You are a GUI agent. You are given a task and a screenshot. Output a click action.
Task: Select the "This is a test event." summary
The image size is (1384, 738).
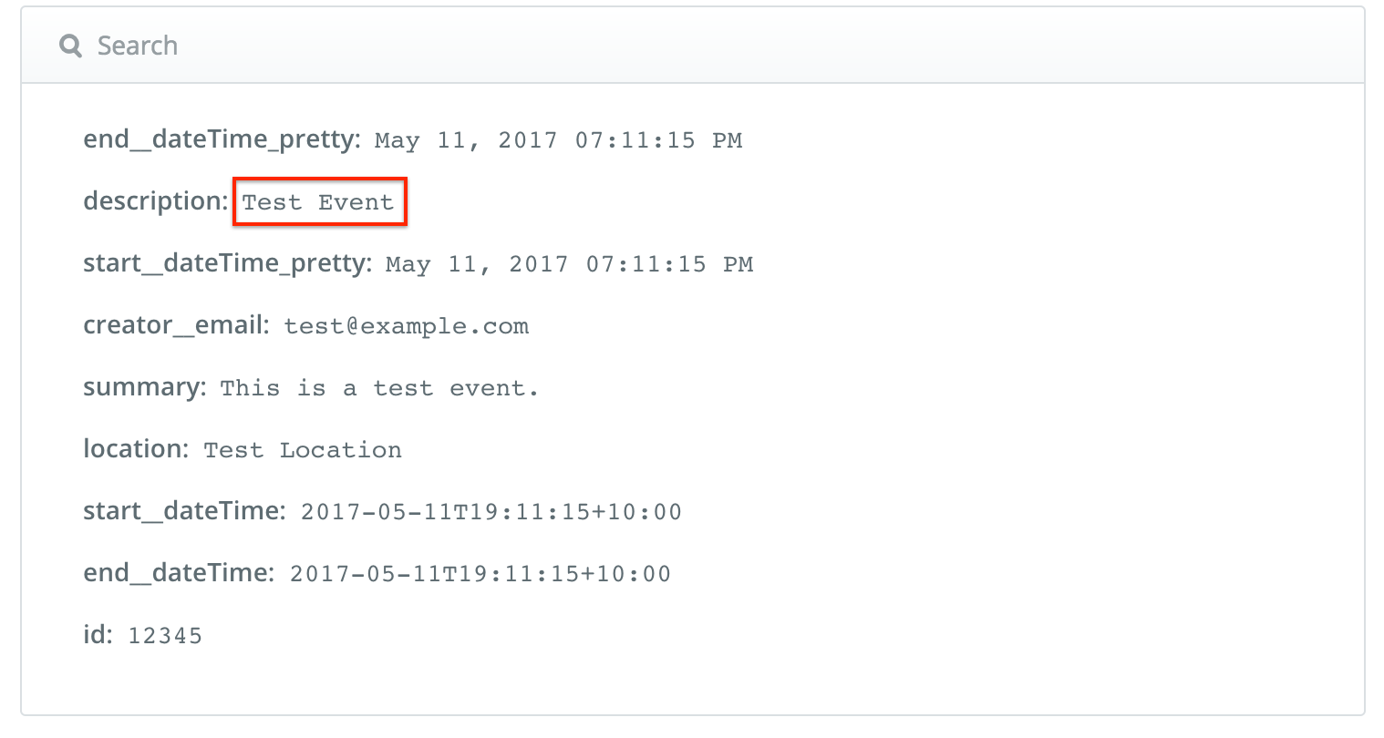click(x=380, y=388)
